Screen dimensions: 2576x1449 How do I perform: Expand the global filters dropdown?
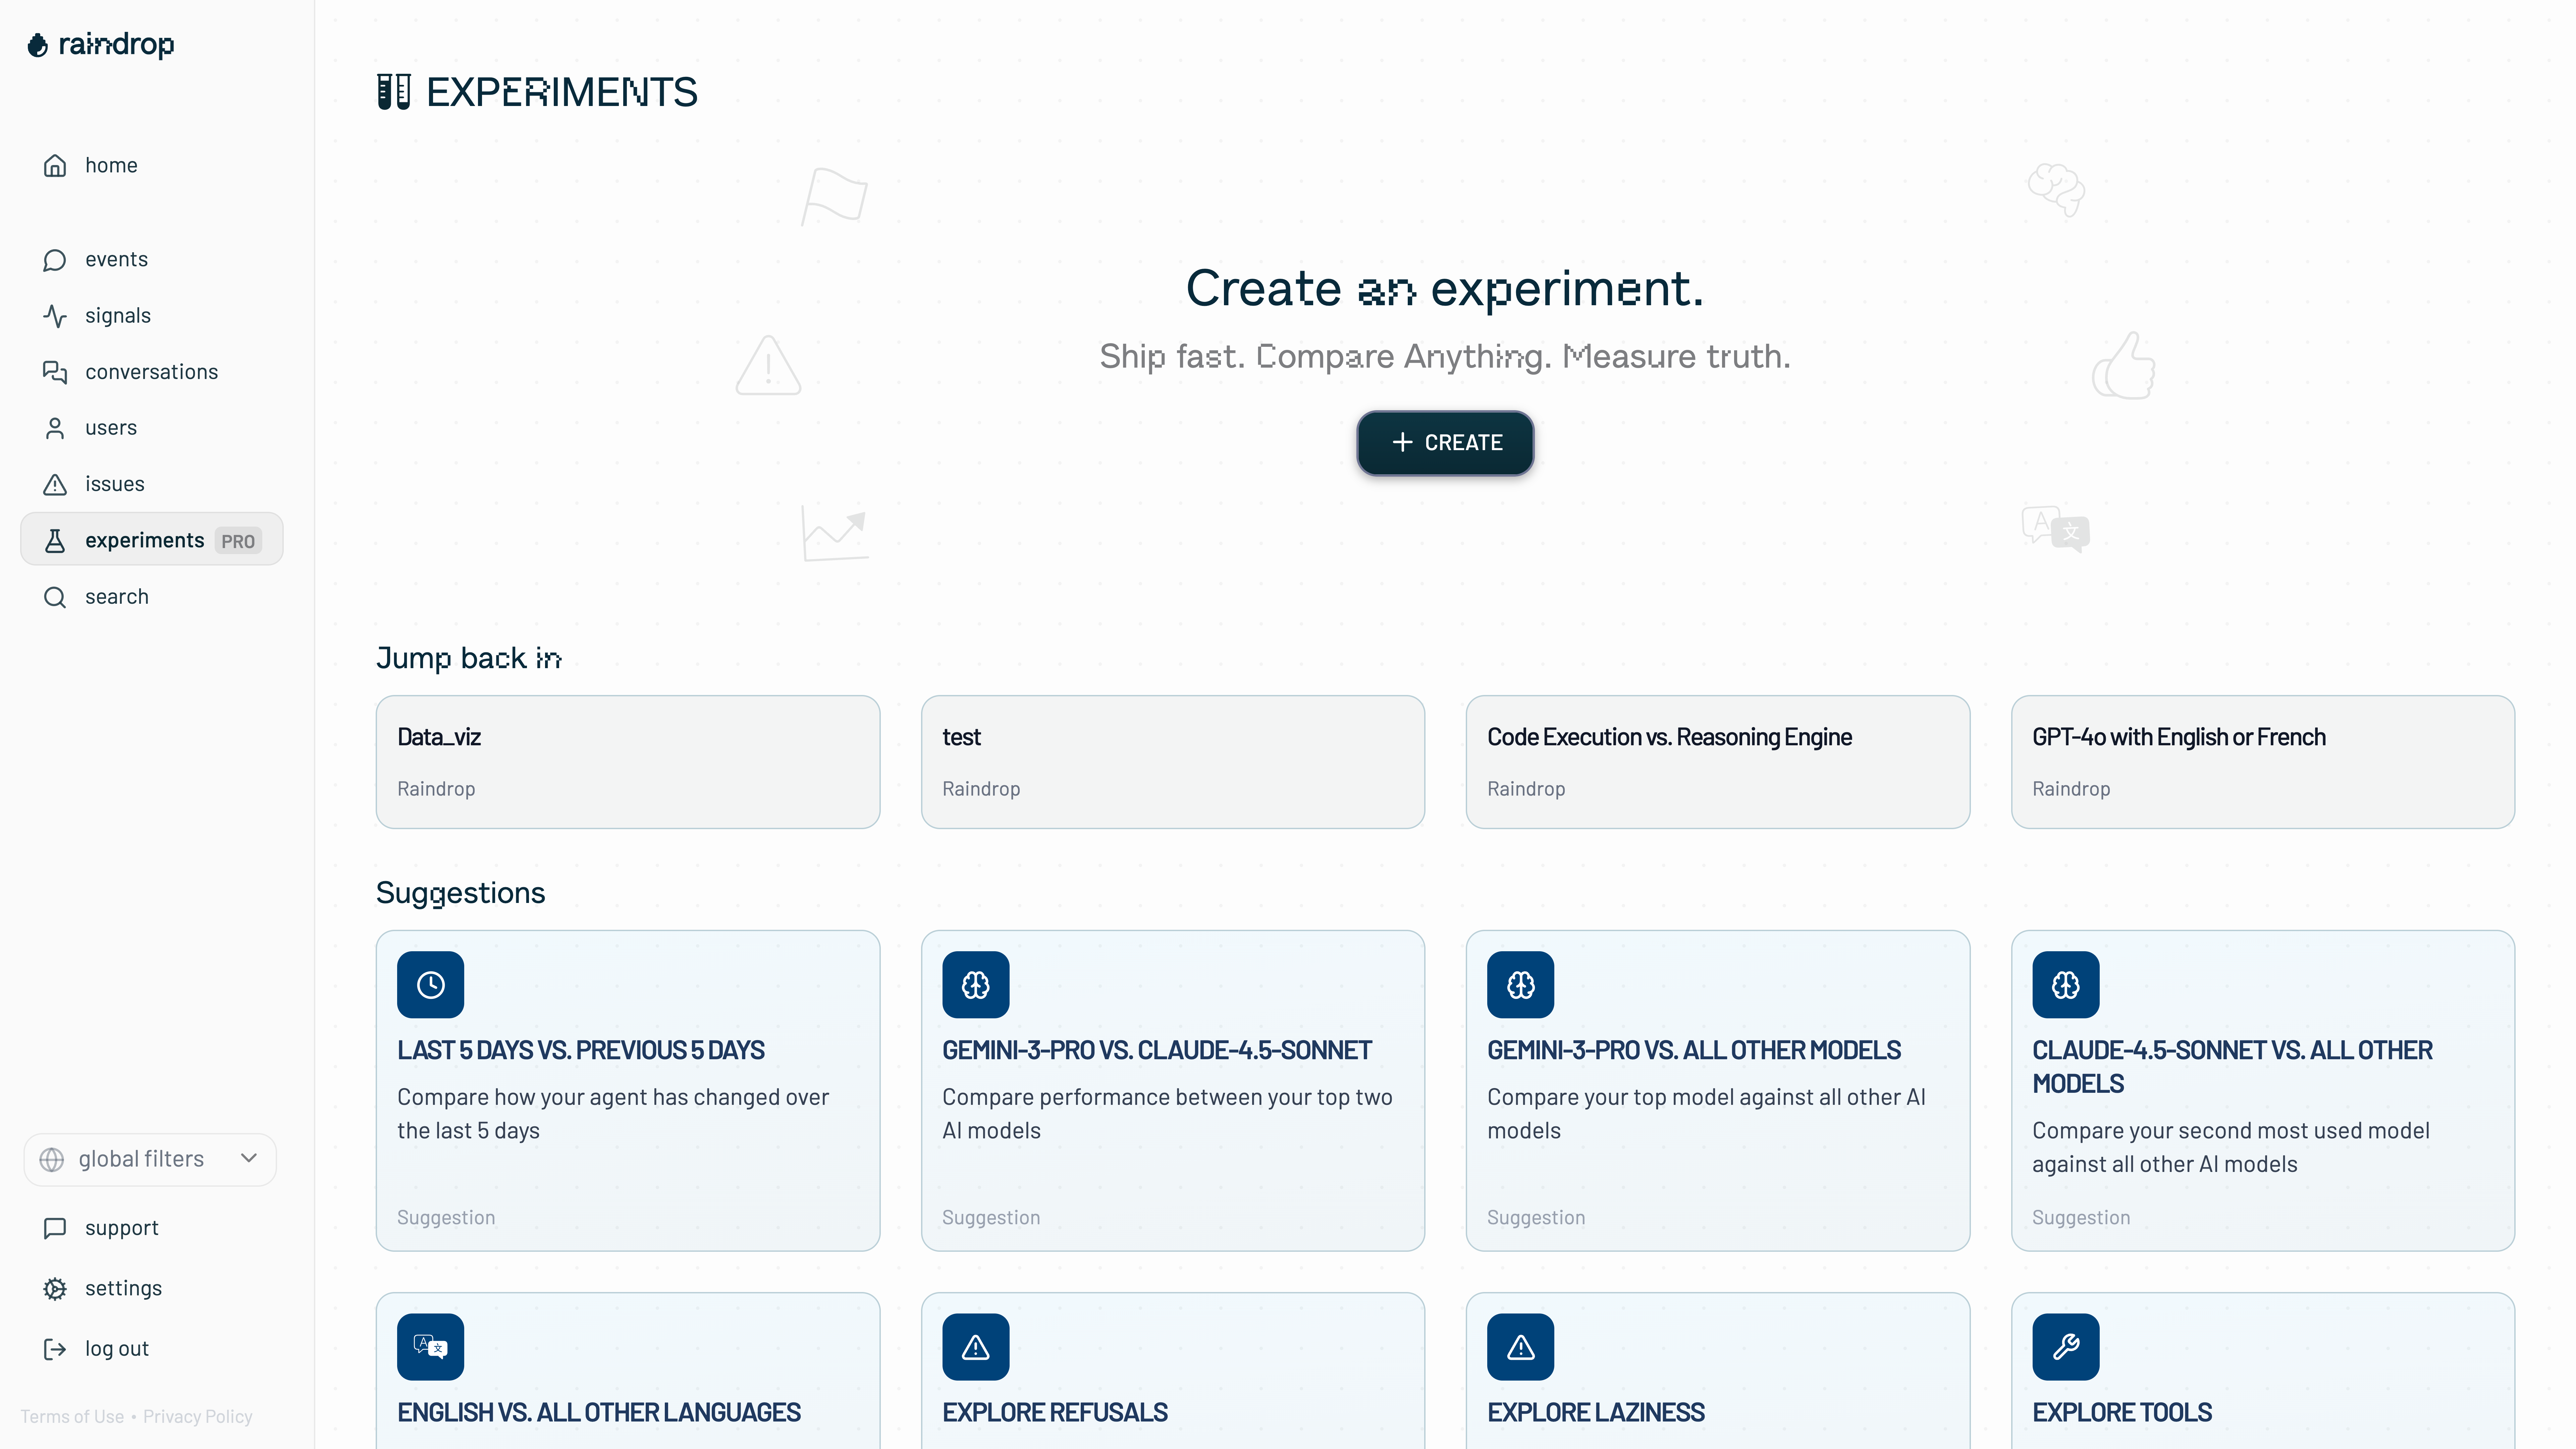(x=150, y=1159)
